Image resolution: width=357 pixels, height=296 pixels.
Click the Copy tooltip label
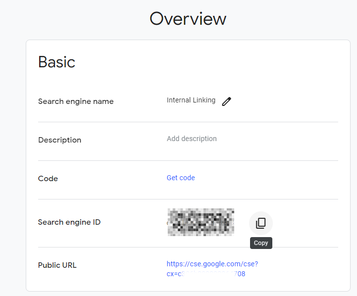260,243
